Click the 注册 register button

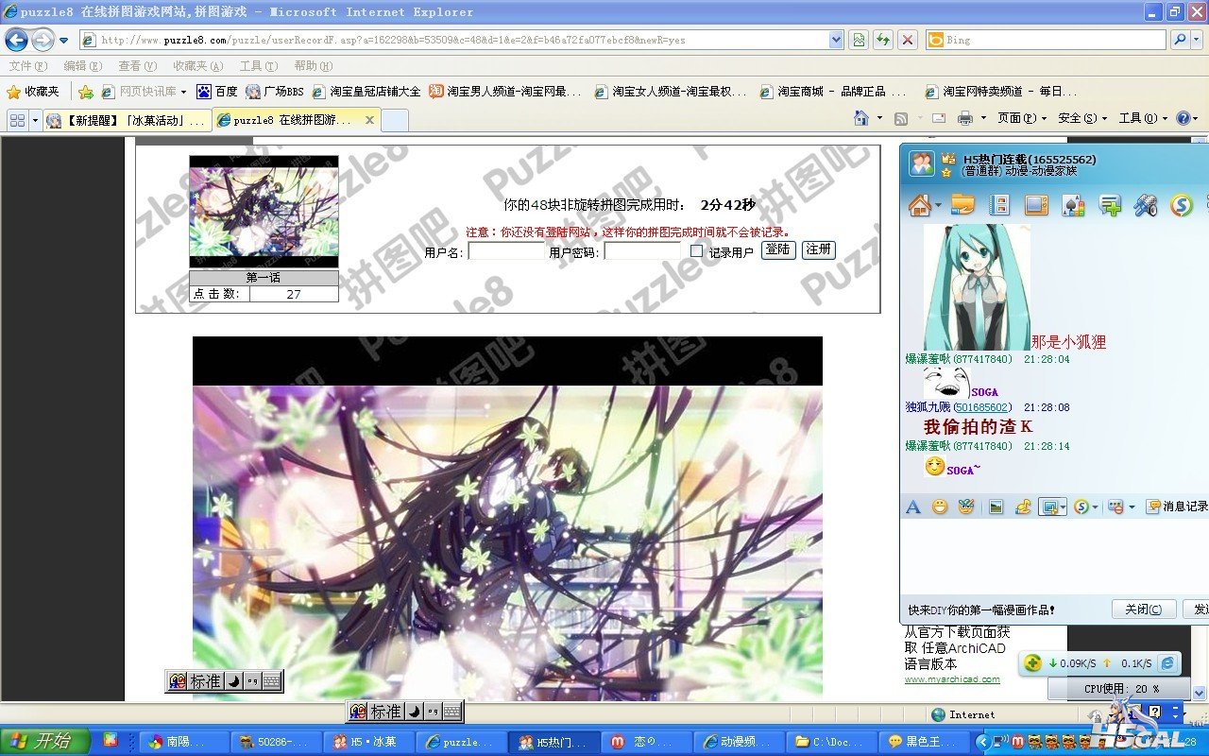[819, 249]
